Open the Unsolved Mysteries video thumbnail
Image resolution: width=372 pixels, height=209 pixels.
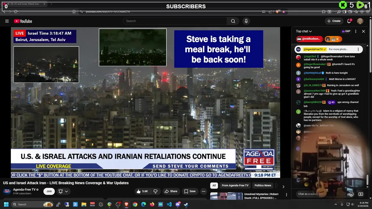click(226, 196)
